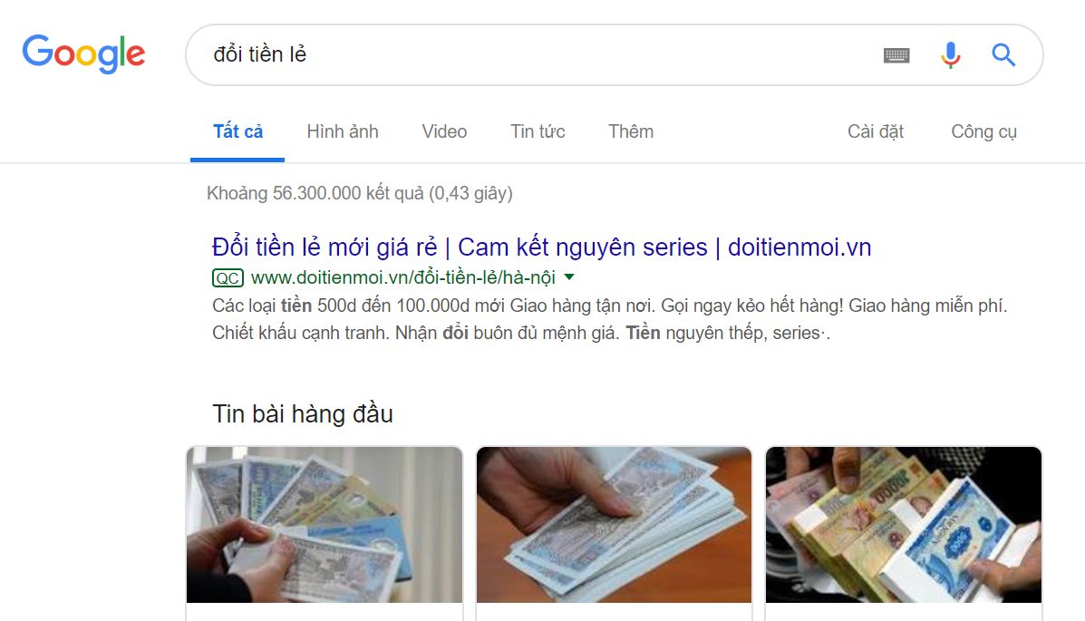Switch to the Hình ảnh tab
This screenshot has height=621, width=1085.
click(x=343, y=131)
